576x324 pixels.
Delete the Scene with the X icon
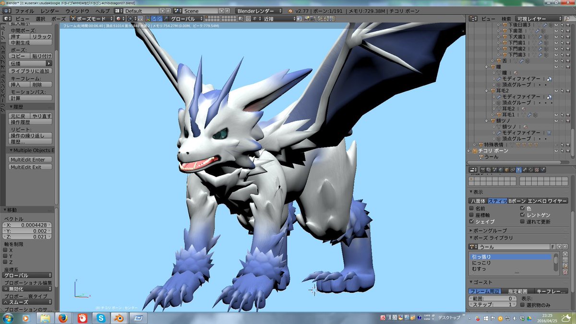click(227, 11)
